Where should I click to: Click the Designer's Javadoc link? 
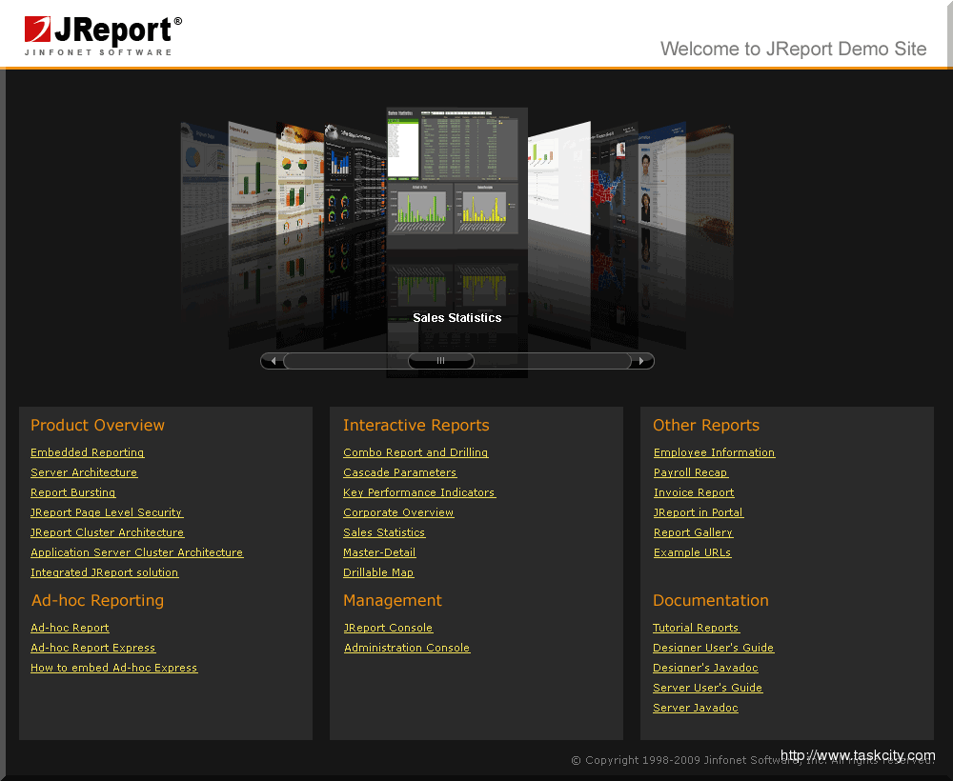pos(705,668)
